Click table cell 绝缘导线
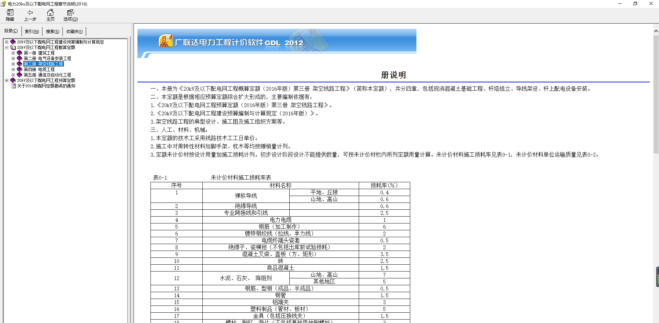Screen dimensions: 659x323 (x=246, y=206)
